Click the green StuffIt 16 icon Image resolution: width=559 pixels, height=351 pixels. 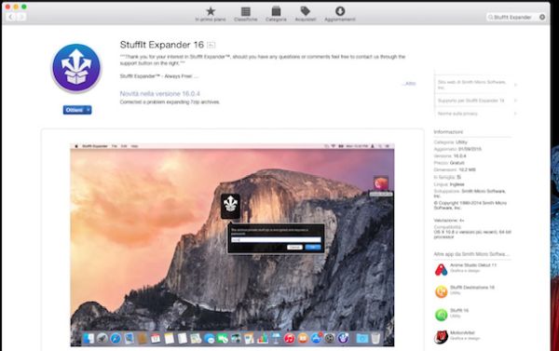click(x=441, y=315)
